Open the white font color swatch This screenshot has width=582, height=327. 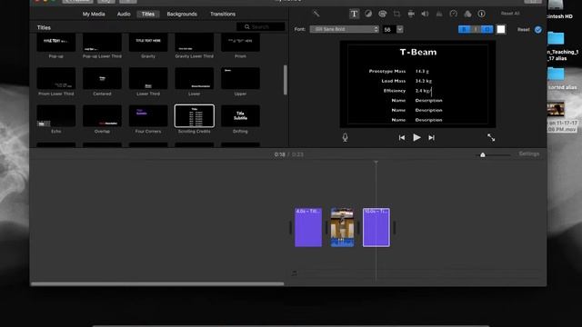[x=501, y=29]
